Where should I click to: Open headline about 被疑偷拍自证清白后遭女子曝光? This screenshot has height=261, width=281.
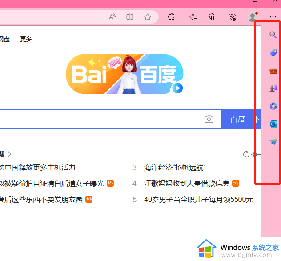pyautogui.click(x=52, y=183)
